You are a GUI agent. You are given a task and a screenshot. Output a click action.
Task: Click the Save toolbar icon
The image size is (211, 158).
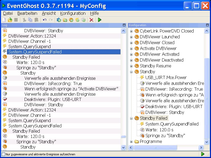[x=16, y=20]
